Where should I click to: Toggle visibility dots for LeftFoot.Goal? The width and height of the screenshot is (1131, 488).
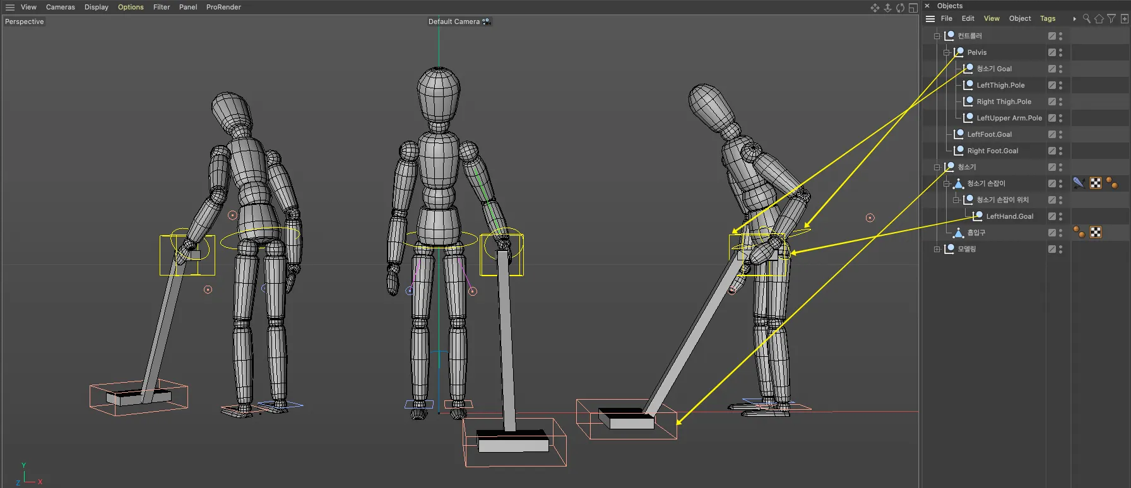[x=1060, y=134]
